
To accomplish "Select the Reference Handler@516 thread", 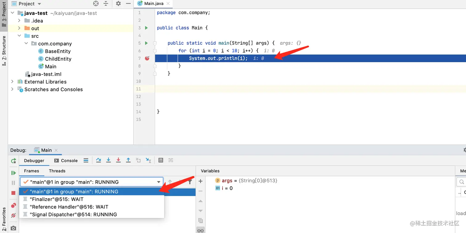I will [x=92, y=207].
